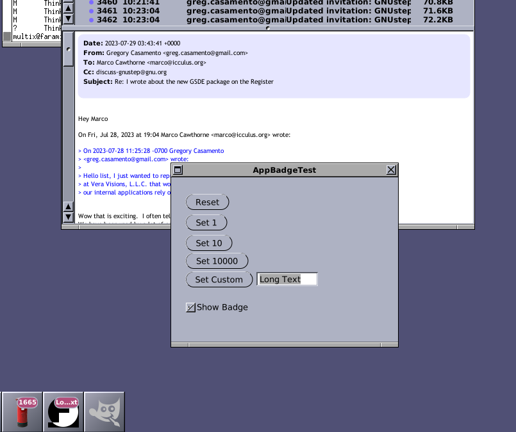This screenshot has height=432, width=516.
Task: Toggle the Show Badge checkbox
Action: pyautogui.click(x=190, y=307)
